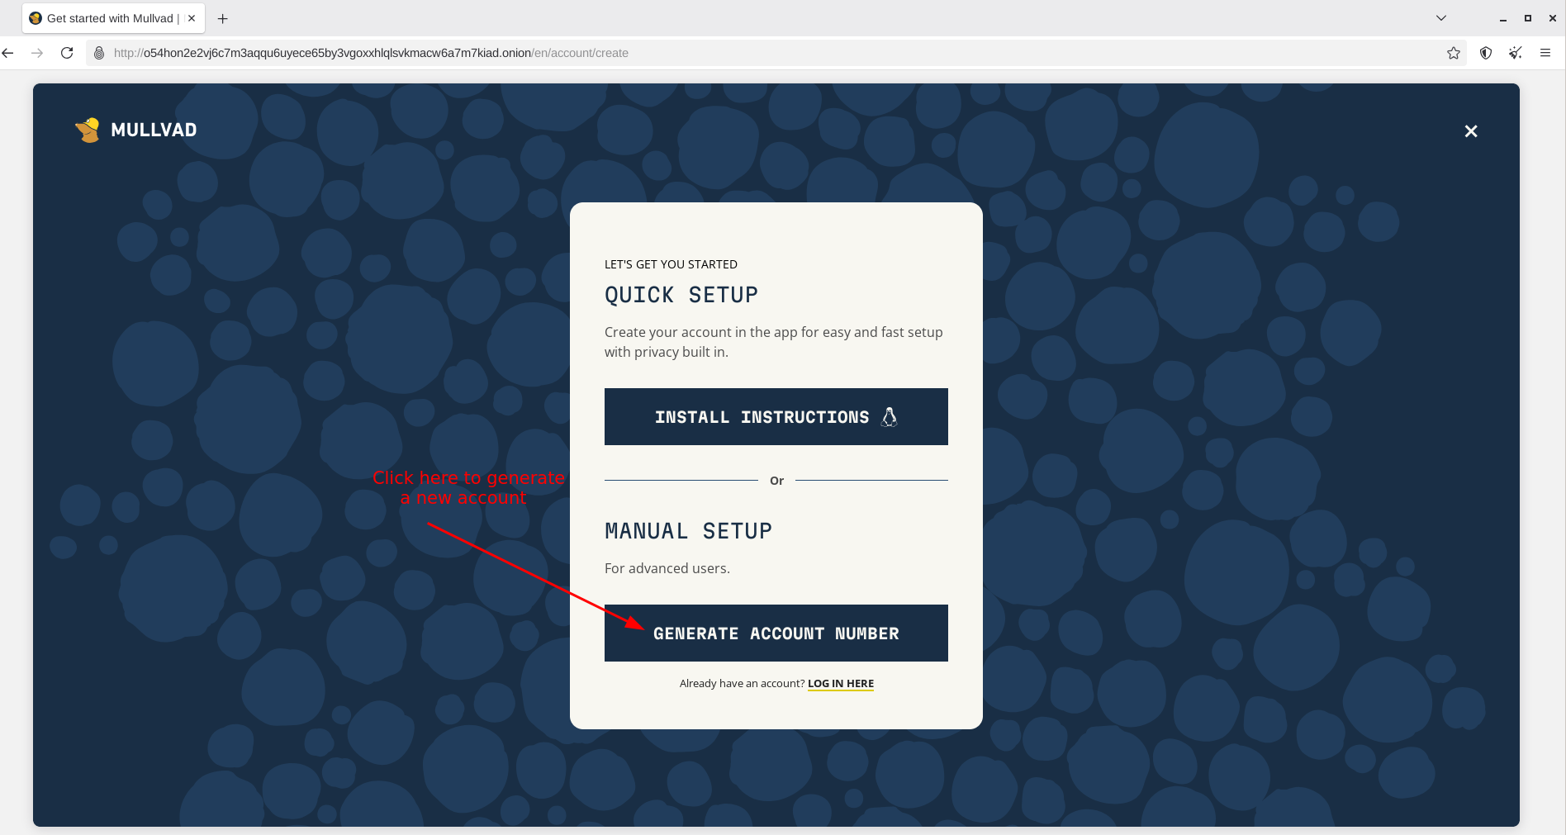The width and height of the screenshot is (1566, 835).
Task: Click the forward navigation arrow
Action: 37,53
